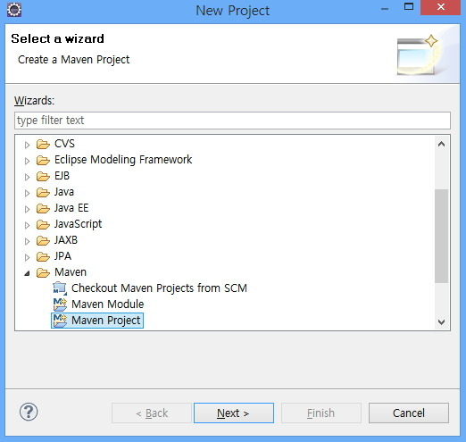Screen dimensions: 466x442
Task: Click the wizard list scroll up arrow
Action: (x=442, y=145)
